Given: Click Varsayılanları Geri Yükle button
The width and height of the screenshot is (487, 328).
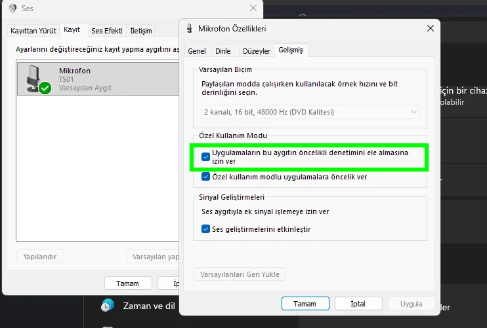Looking at the screenshot, I should 240,274.
